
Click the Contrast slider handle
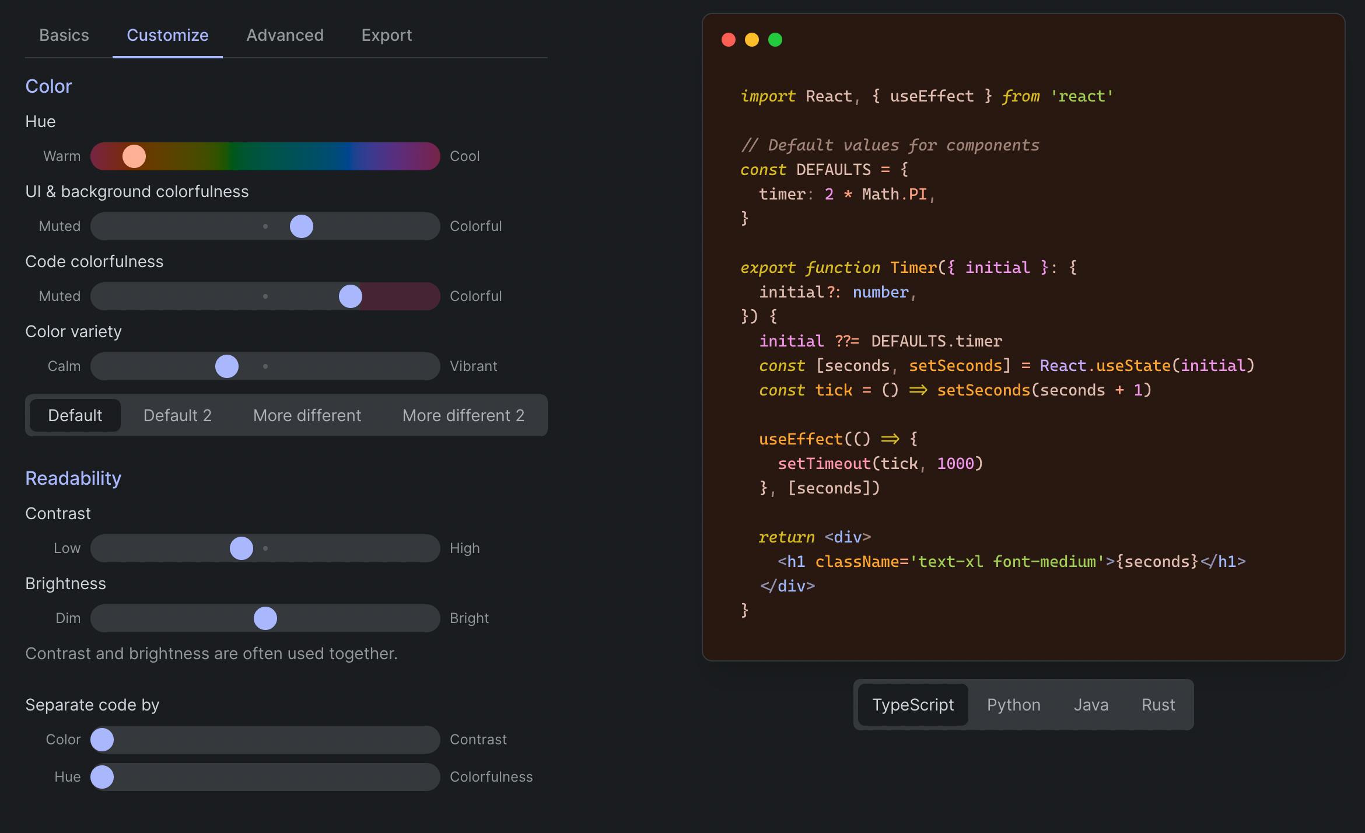pos(242,548)
